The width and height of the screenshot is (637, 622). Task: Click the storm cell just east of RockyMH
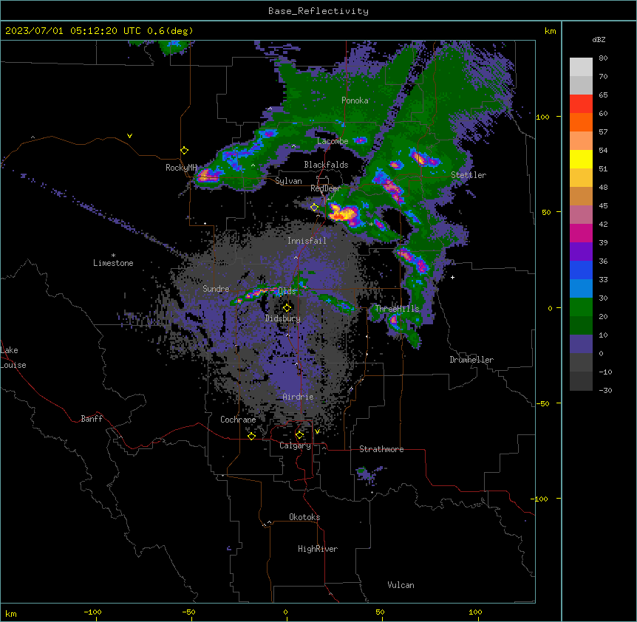tap(208, 177)
